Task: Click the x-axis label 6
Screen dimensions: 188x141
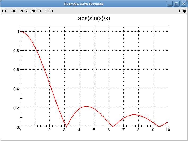Action: 109,130
